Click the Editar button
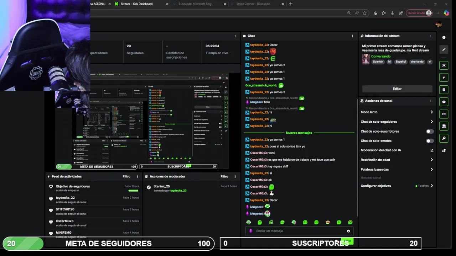The height and width of the screenshot is (256, 456). tap(397, 89)
